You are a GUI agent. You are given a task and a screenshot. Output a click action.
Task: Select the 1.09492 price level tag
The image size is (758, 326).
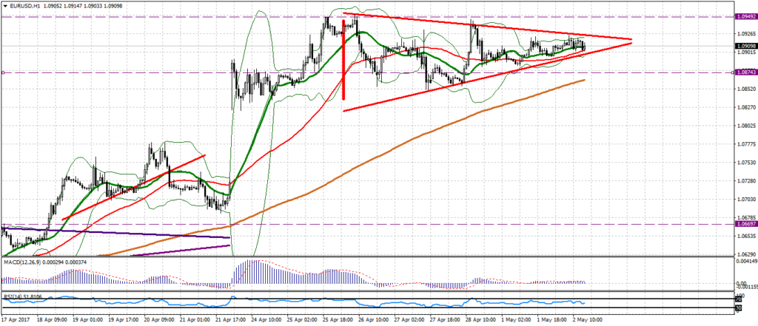click(745, 16)
